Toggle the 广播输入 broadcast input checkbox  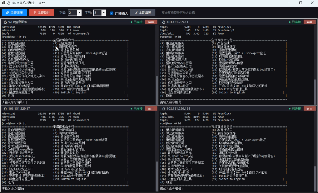click(112, 13)
